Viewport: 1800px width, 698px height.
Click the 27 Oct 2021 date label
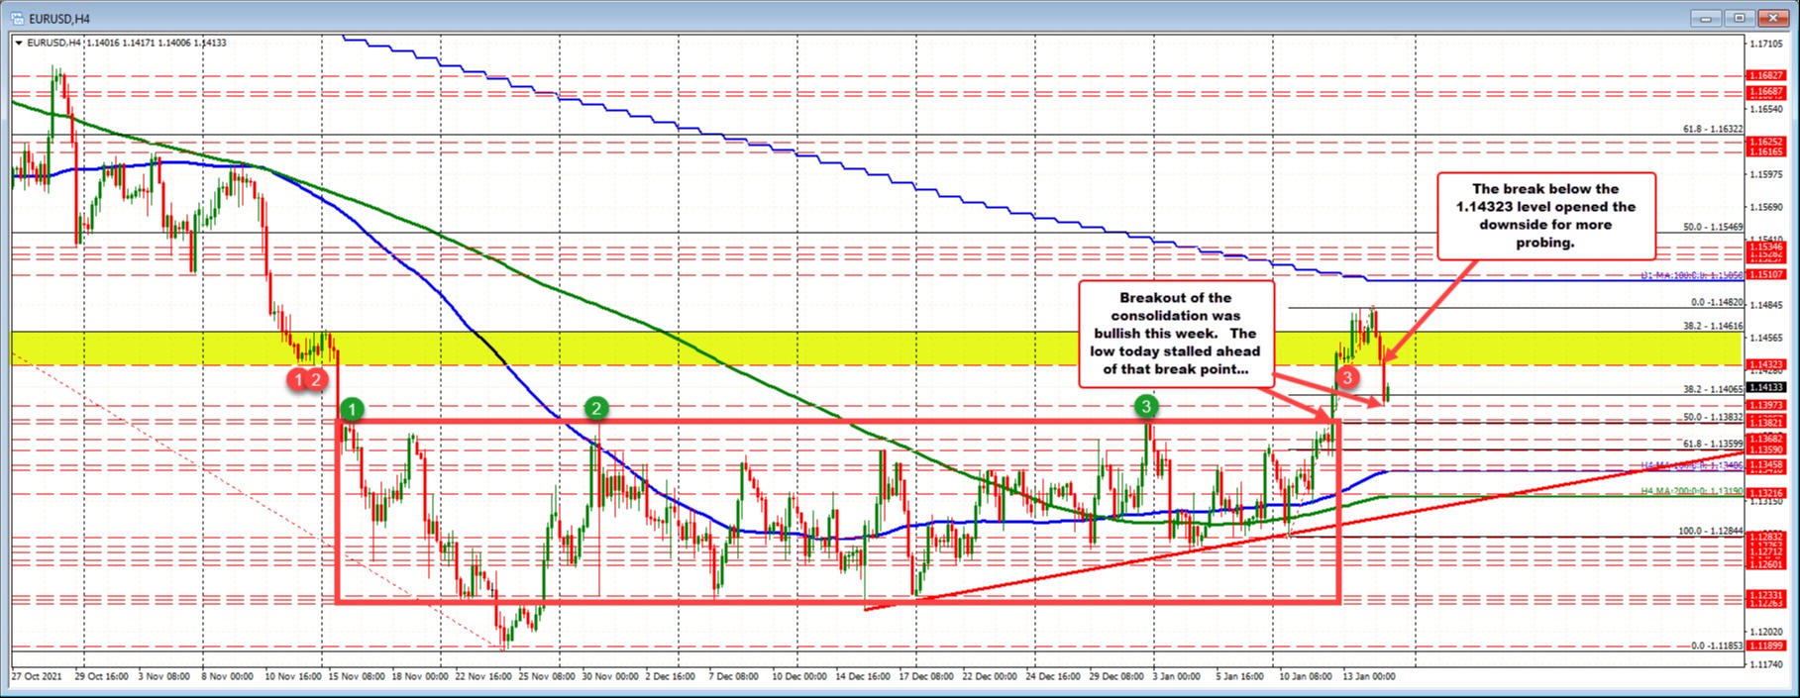(x=35, y=676)
